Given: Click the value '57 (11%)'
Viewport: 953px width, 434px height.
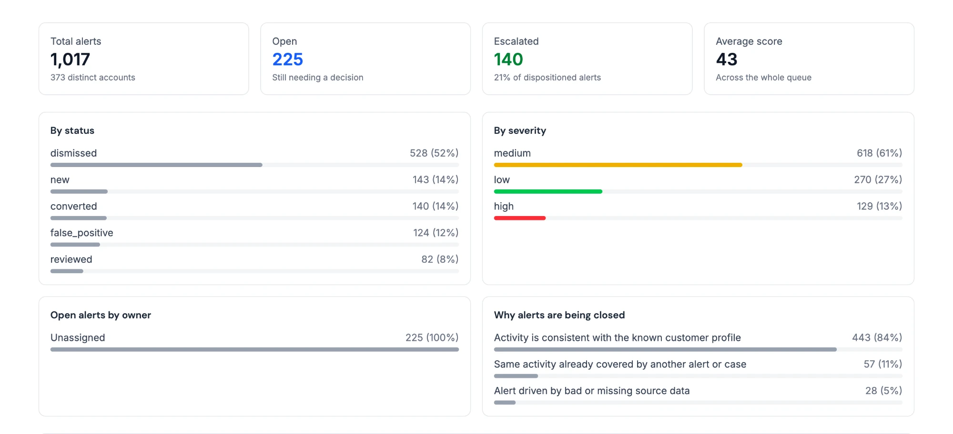Looking at the screenshot, I should pyautogui.click(x=882, y=365).
